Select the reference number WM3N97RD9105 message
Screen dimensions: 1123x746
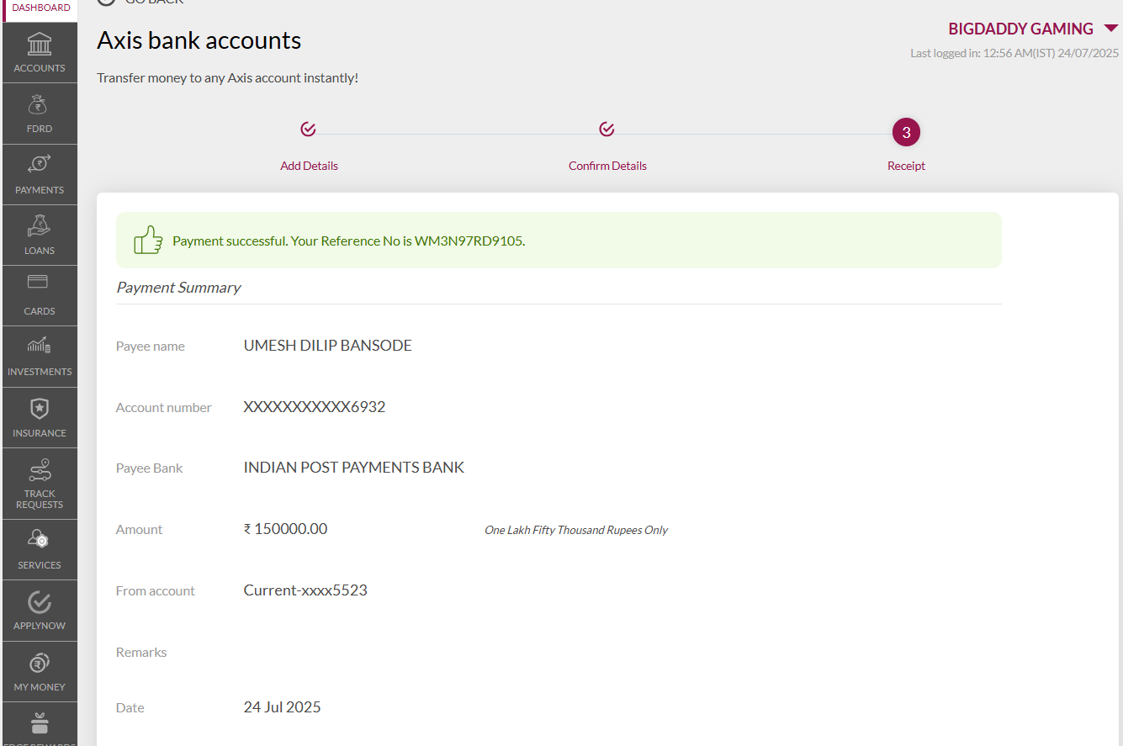pos(348,241)
